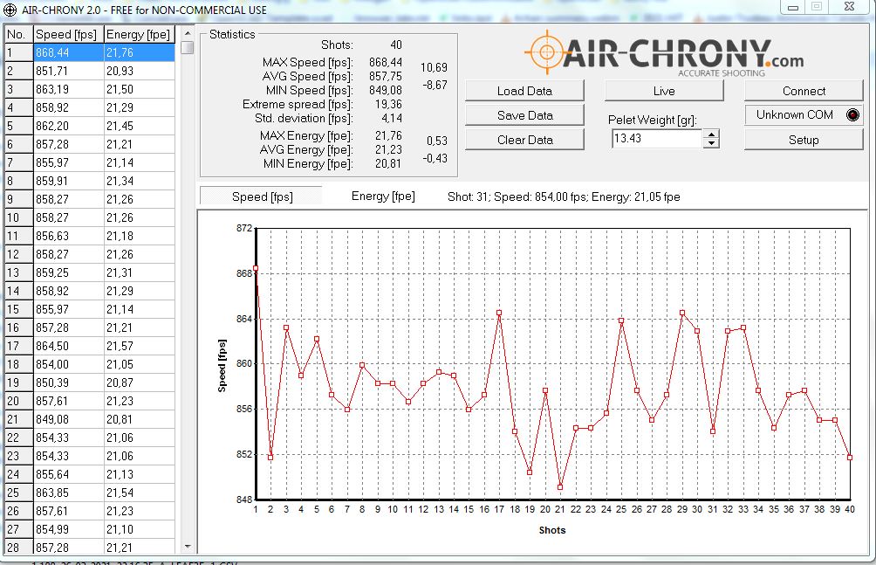This screenshot has height=565, width=876.
Task: Close the Air-Chrony window
Action: pos(849,7)
